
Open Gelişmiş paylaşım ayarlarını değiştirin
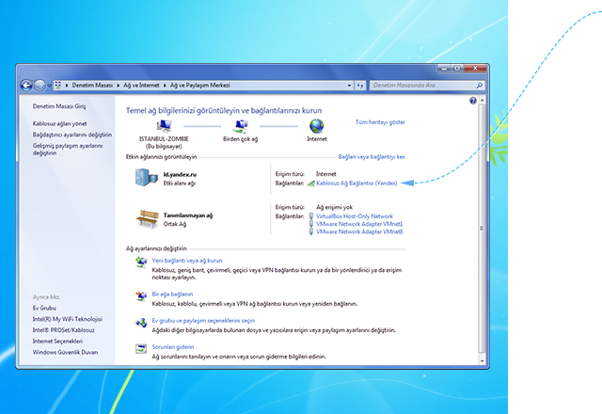(68, 150)
